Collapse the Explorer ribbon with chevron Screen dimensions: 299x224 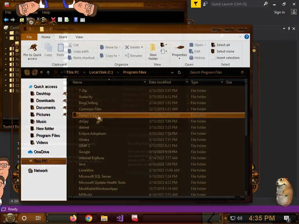click(x=240, y=37)
